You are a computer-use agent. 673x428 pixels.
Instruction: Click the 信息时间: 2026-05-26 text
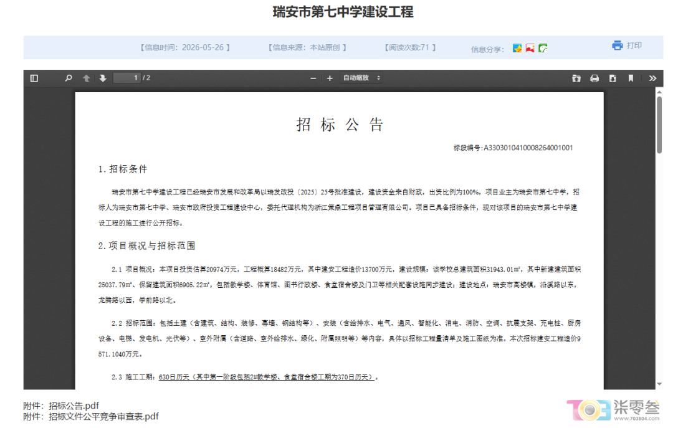pos(185,47)
